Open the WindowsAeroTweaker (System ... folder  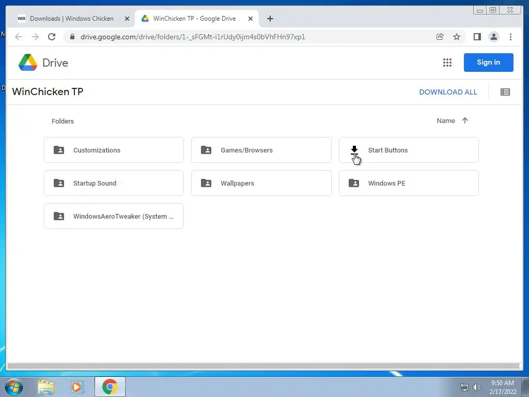click(114, 216)
